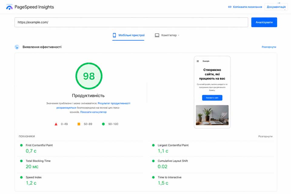This screenshot has height=194, width=291.
Task: Click the 98 performance score gauge
Action: click(89, 76)
